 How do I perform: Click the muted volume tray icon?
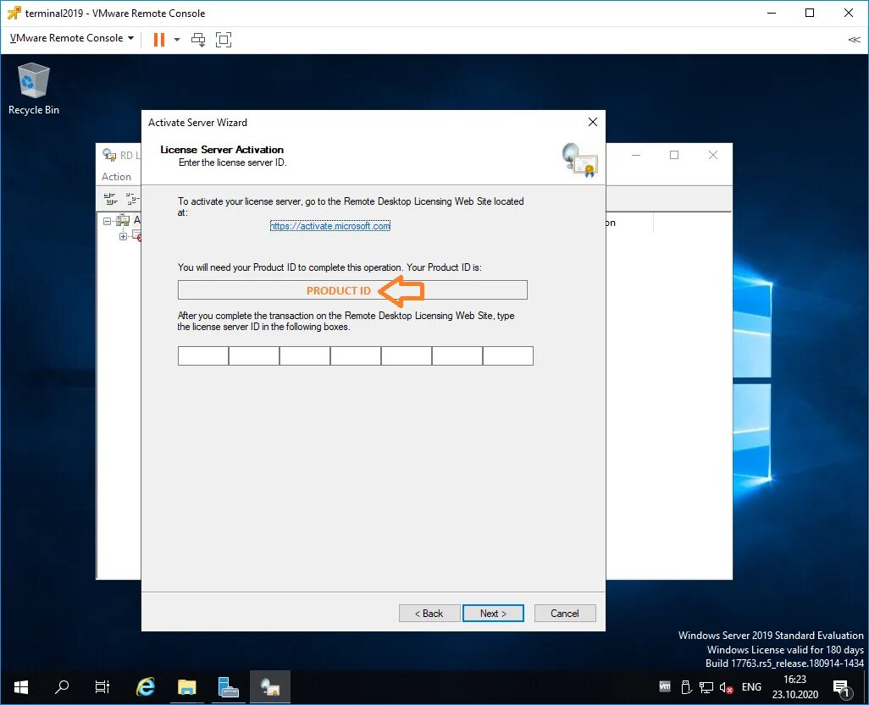pos(727,687)
